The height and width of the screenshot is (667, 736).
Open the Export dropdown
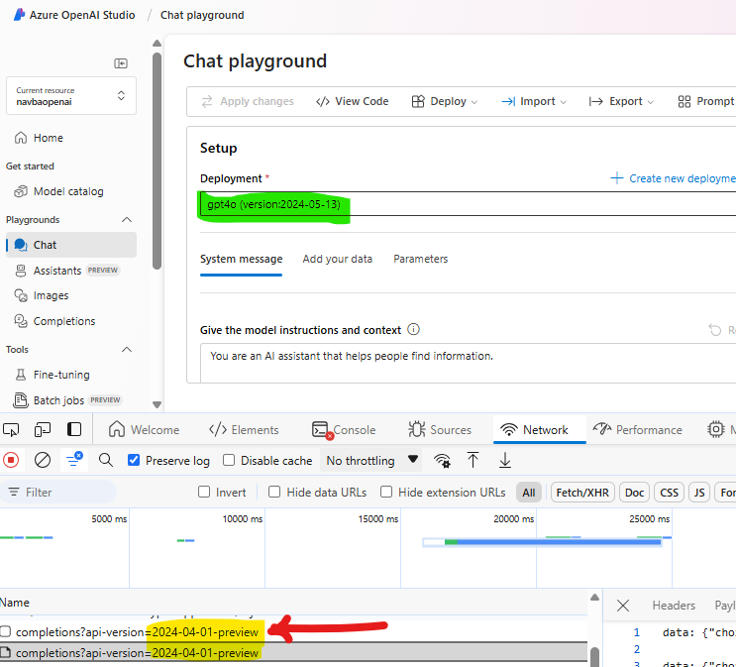(x=621, y=101)
